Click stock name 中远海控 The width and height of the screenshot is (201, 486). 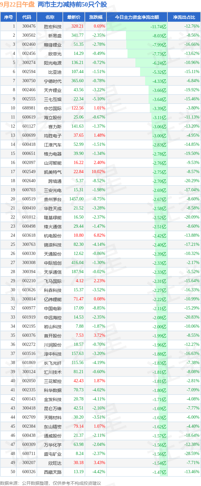pos(53,317)
